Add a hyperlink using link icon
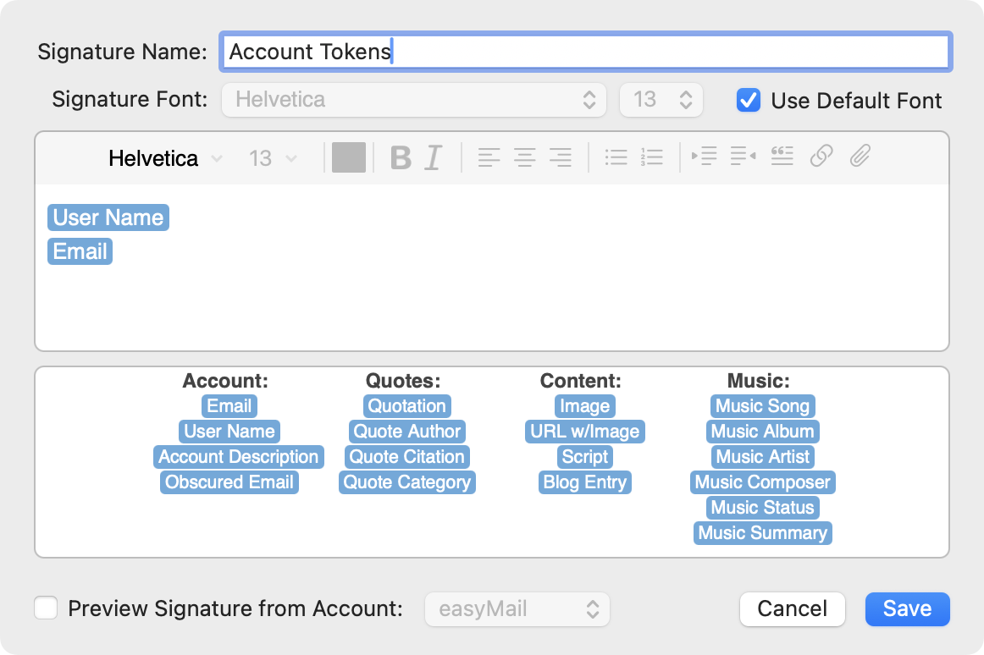Screen dimensions: 984x655 (x=821, y=157)
